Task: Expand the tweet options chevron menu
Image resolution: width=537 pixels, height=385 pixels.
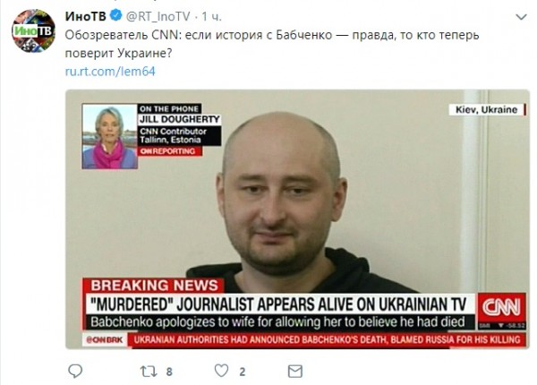Action: coord(521,17)
